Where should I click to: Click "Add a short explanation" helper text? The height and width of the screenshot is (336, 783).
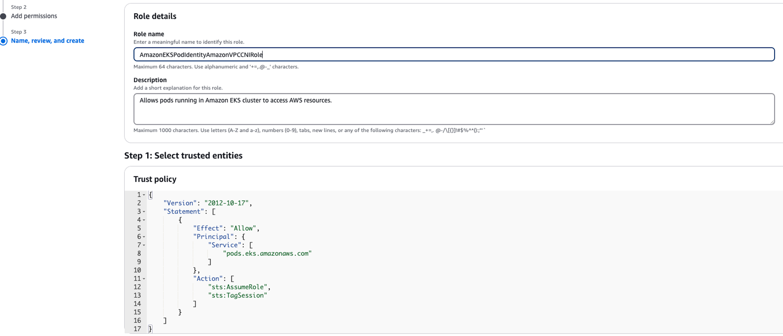pos(178,88)
